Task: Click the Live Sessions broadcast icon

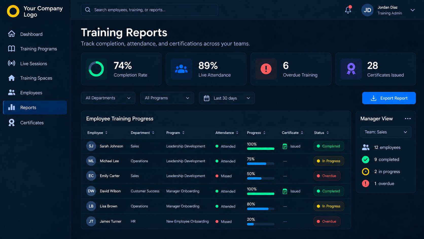Action: [x=11, y=63]
